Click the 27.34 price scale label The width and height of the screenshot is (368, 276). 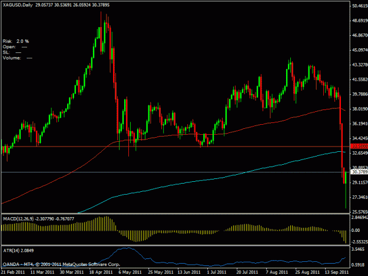pyautogui.click(x=360, y=197)
